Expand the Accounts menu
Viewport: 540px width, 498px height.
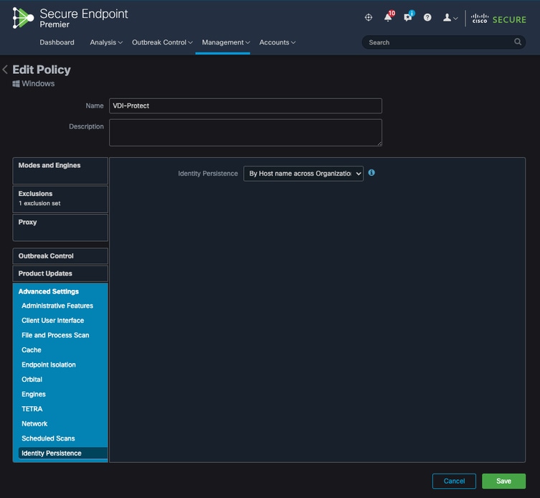[x=278, y=42]
